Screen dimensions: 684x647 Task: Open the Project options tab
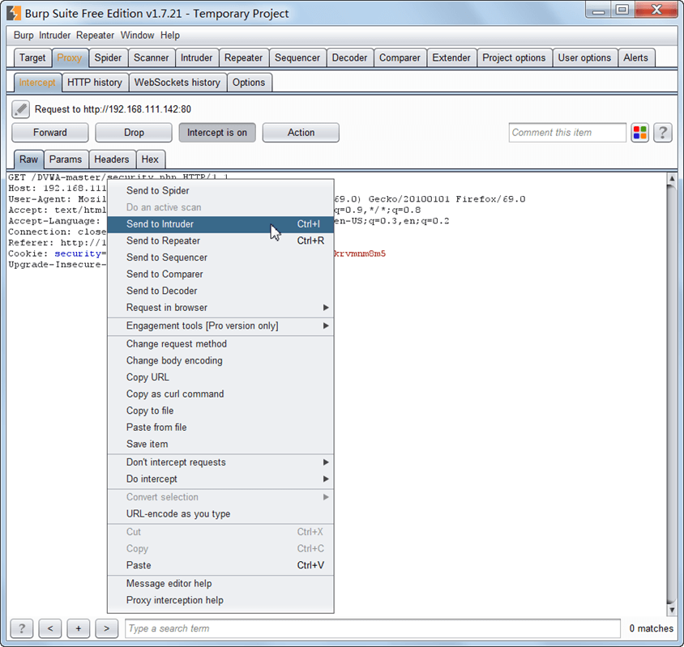[x=514, y=57]
